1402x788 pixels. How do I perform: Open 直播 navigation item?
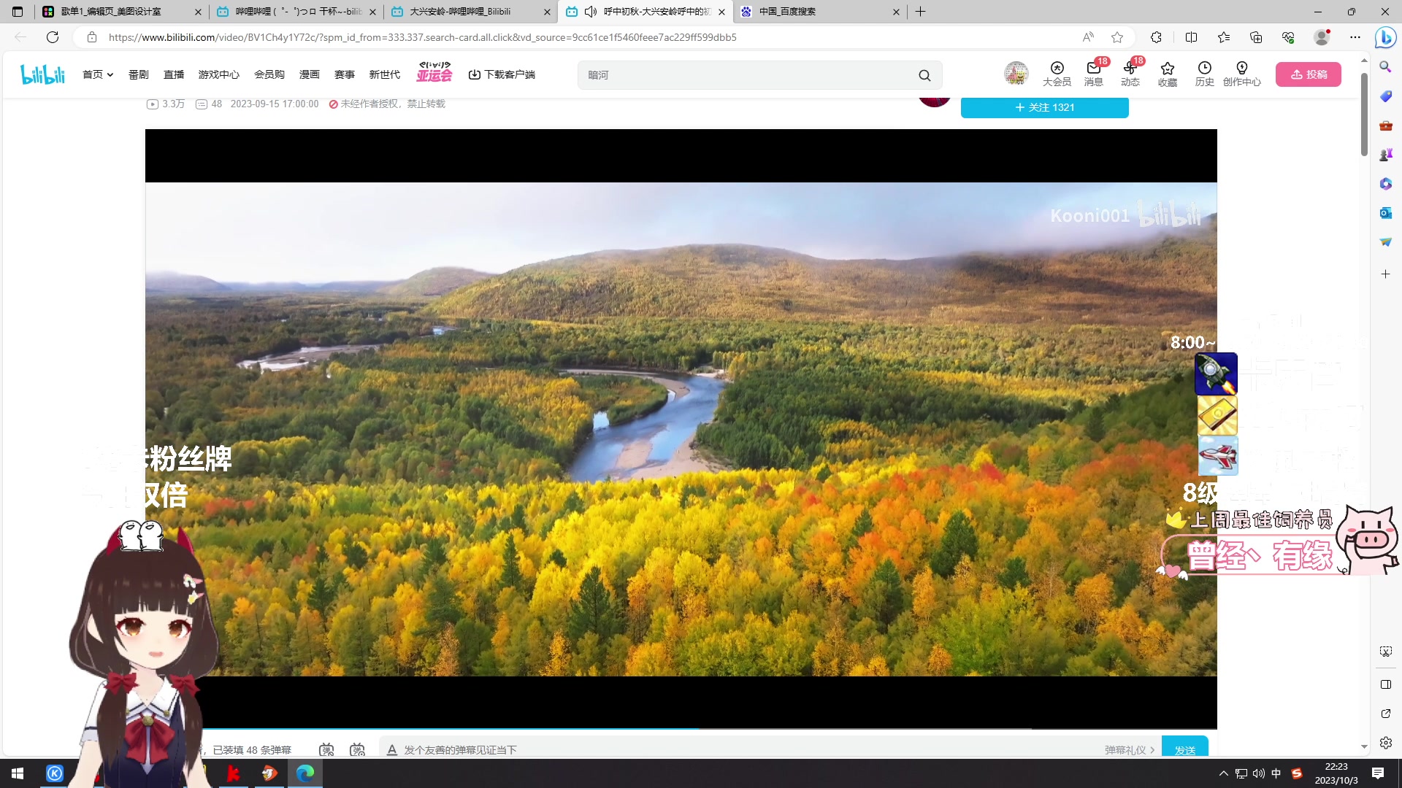[174, 74]
